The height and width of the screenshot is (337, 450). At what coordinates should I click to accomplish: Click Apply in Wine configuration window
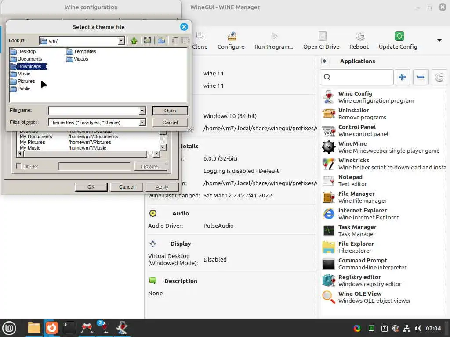(162, 187)
